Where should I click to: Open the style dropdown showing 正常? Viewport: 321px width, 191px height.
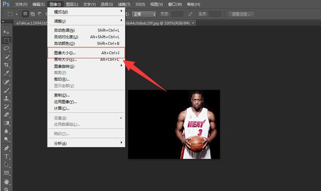click(x=144, y=14)
